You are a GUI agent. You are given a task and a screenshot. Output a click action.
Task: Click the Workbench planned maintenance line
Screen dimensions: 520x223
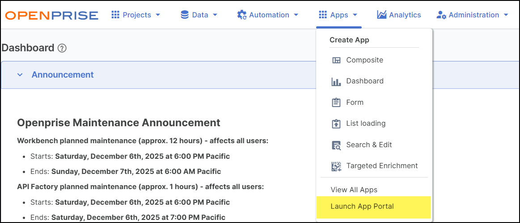(143, 141)
